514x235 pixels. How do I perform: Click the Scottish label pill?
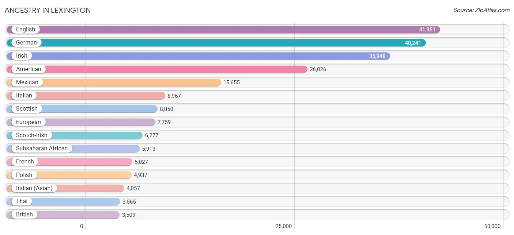(27, 109)
